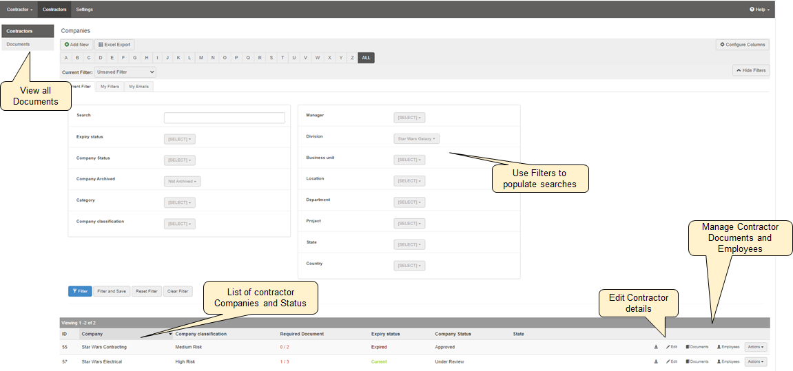Expand the Company Archived dropdown
The image size is (793, 371).
coord(182,182)
